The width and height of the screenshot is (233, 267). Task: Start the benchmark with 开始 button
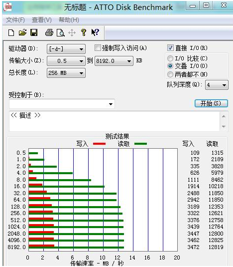click(211, 103)
